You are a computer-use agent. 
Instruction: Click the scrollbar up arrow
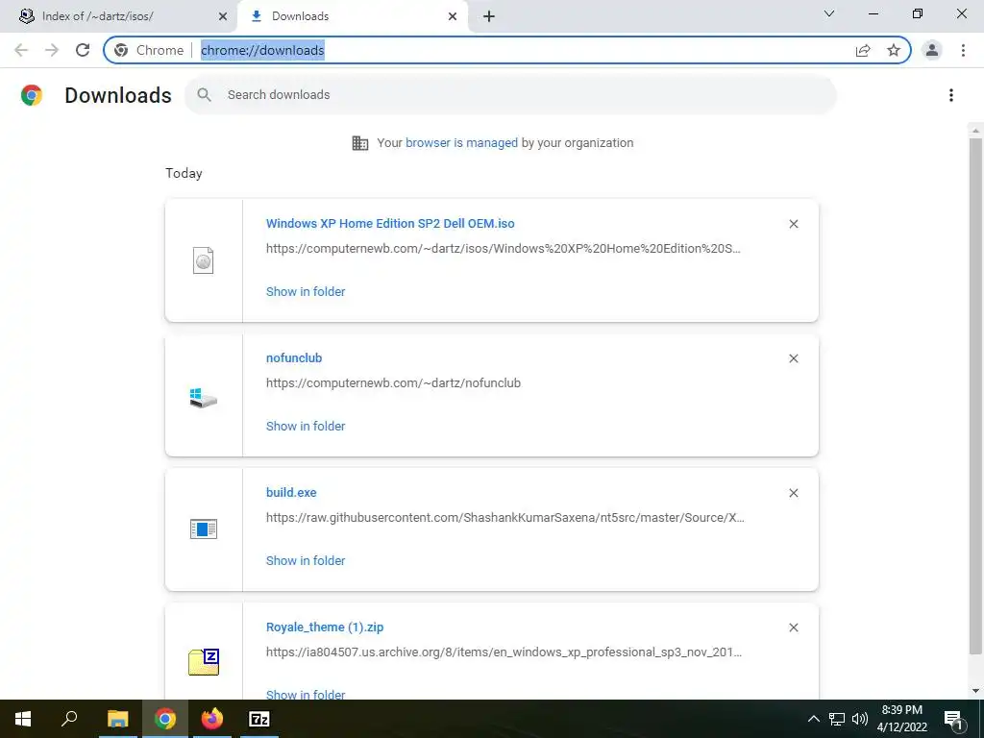(x=975, y=131)
